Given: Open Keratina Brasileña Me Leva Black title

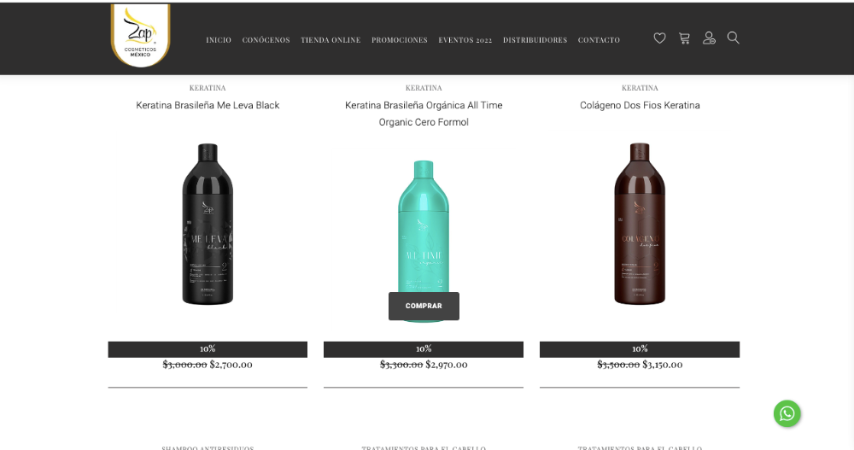Looking at the screenshot, I should (208, 105).
